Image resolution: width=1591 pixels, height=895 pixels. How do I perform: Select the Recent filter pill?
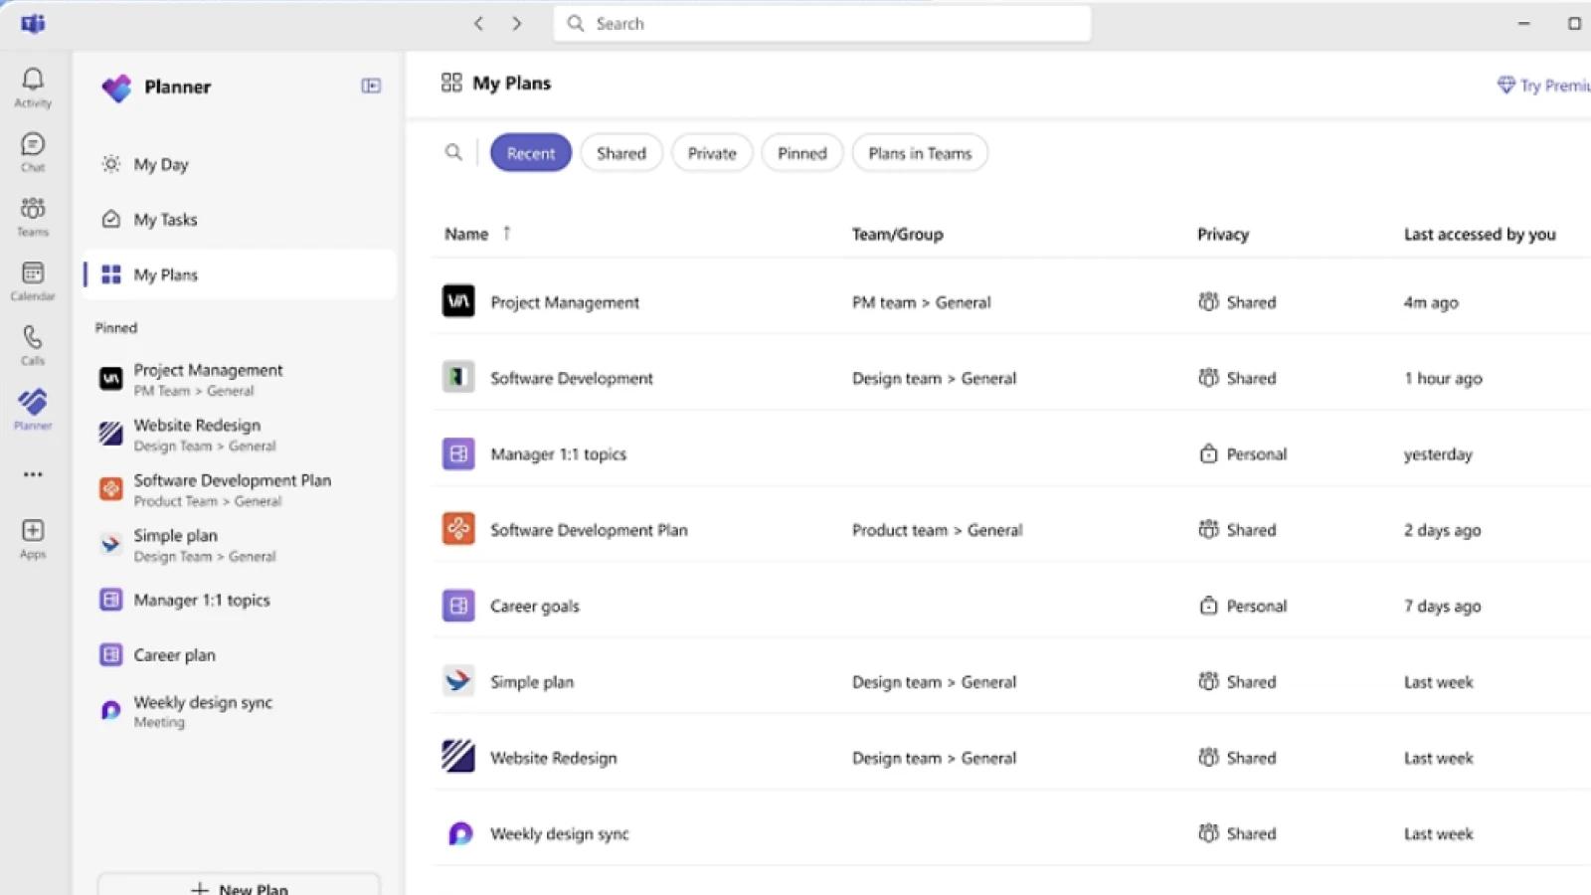[x=531, y=153]
